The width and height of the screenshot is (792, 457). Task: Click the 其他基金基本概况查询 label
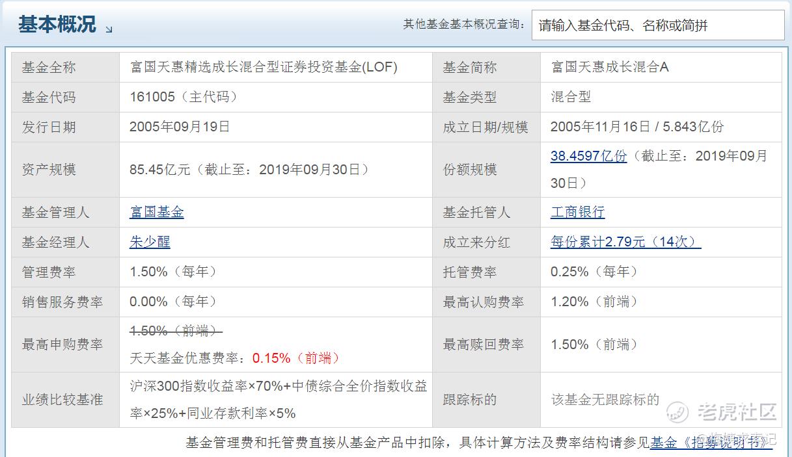tap(464, 24)
